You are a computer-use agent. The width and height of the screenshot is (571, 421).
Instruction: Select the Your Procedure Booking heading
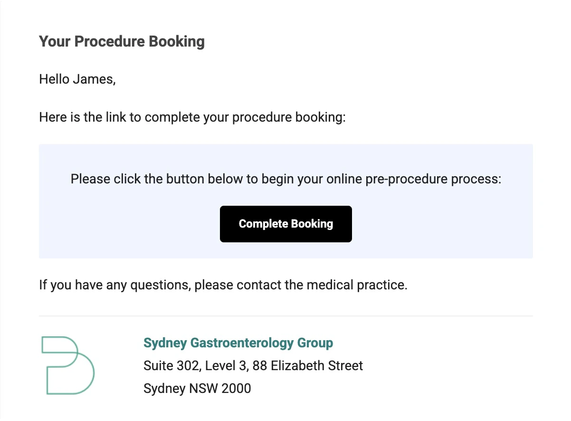tap(122, 41)
